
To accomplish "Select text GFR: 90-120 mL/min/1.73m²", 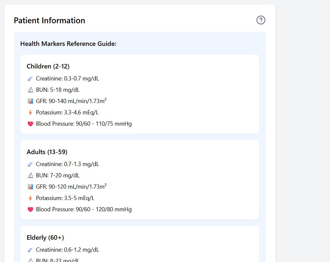I will pos(71,187).
